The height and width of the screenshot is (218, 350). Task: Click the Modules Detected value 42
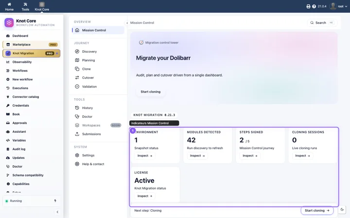pos(192,140)
